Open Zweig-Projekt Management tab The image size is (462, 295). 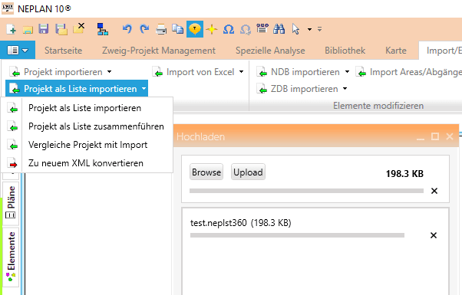click(159, 51)
